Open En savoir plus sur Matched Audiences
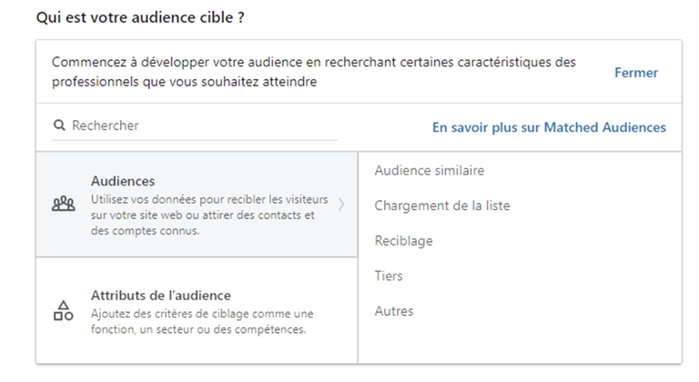 (549, 127)
